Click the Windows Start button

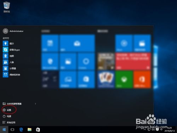[4, 129]
